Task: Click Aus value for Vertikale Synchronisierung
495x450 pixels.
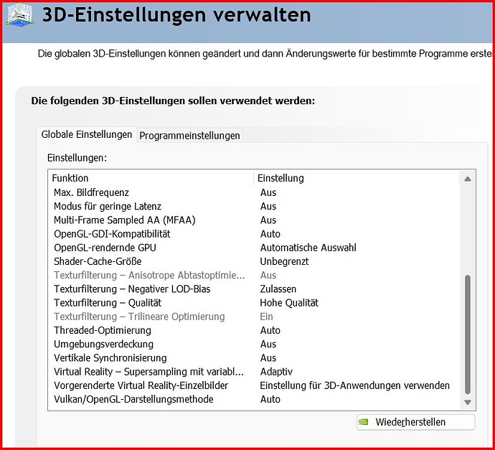Action: pos(268,358)
